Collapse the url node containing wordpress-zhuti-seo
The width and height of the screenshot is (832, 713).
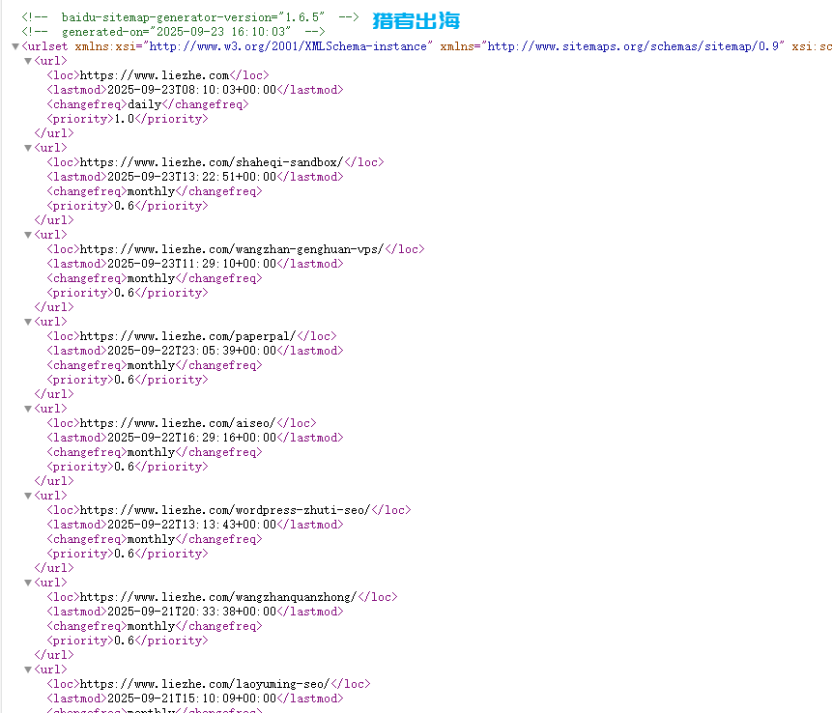click(28, 496)
